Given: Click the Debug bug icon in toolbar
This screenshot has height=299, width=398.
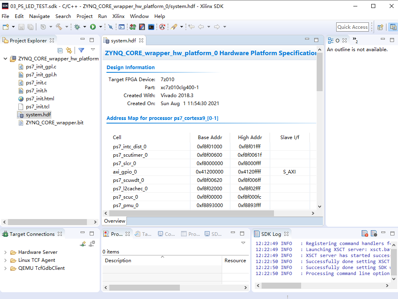Looking at the screenshot, I should [x=77, y=27].
